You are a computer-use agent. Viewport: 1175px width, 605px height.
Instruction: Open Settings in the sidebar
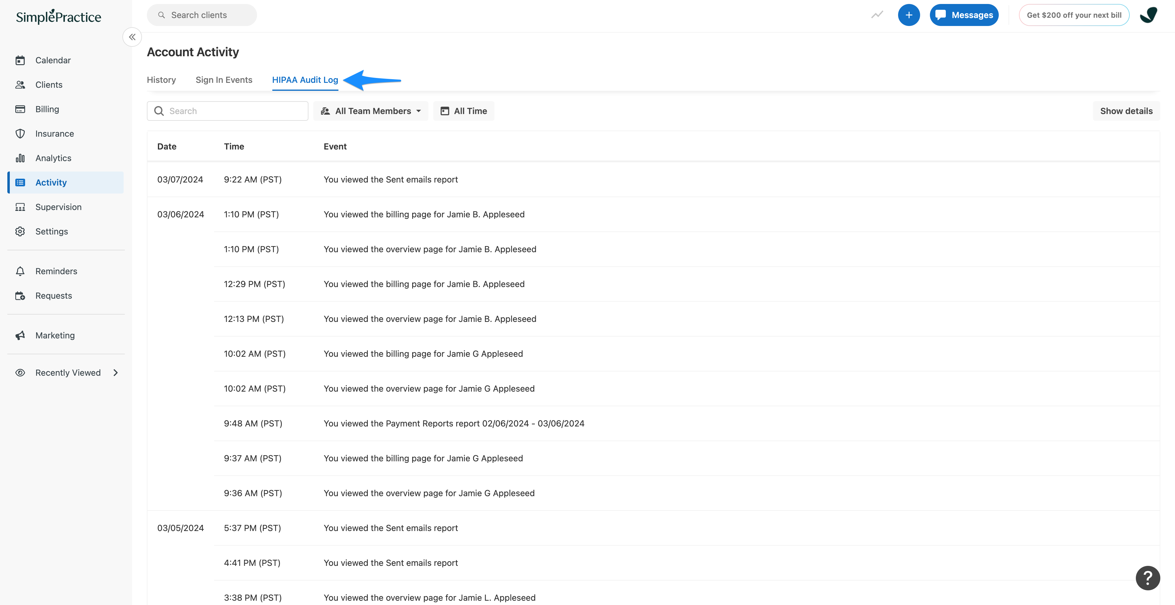pyautogui.click(x=66, y=231)
